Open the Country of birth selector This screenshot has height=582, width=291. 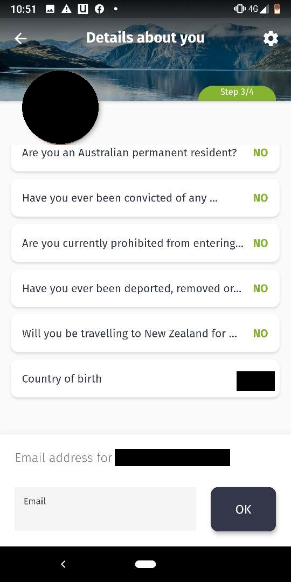pyautogui.click(x=145, y=379)
